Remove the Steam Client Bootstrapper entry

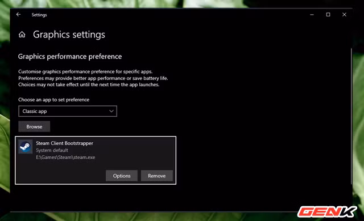pos(157,176)
